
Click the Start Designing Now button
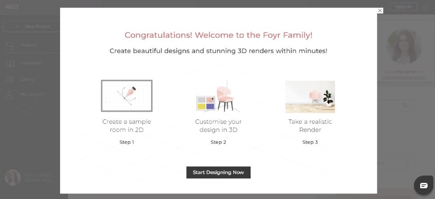click(x=218, y=172)
